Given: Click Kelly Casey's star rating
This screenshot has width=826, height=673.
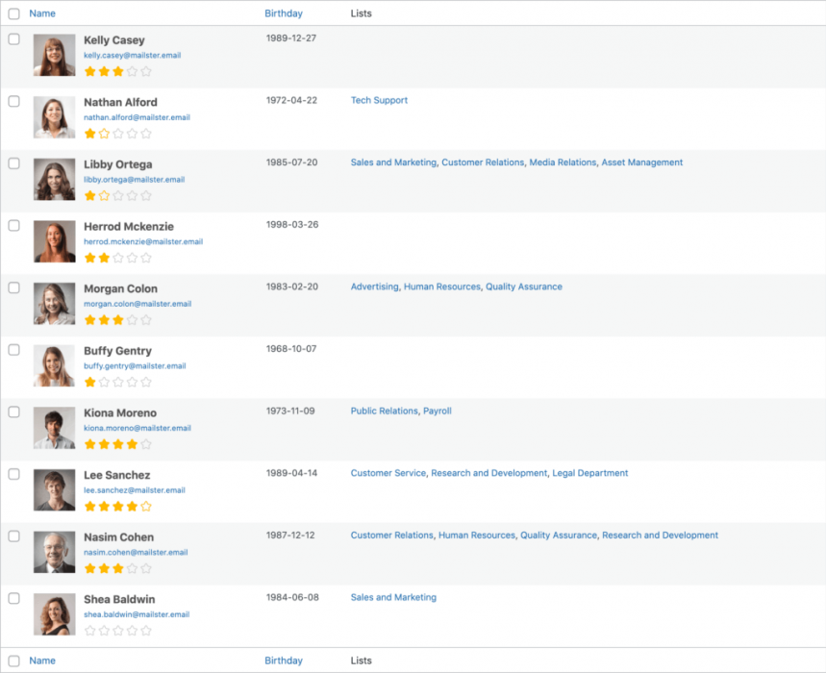Looking at the screenshot, I should (x=118, y=71).
